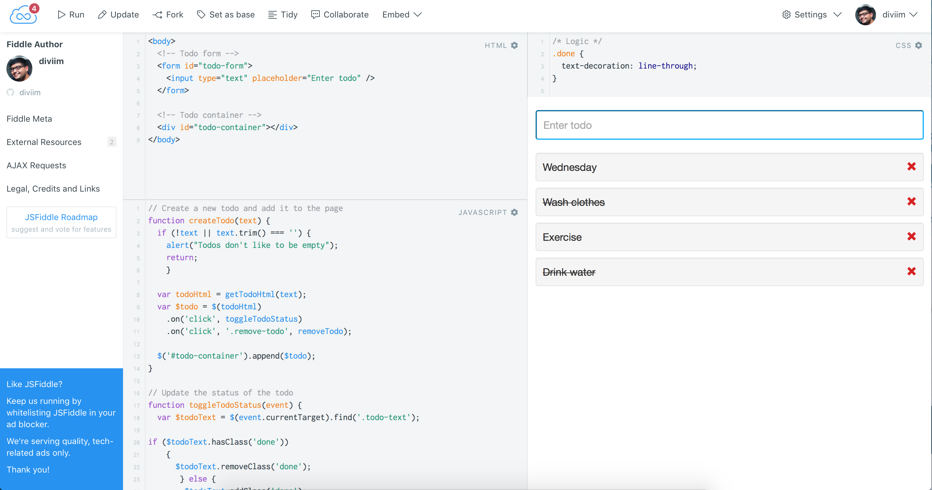Toggle done status of Wash clothes todo

573,202
